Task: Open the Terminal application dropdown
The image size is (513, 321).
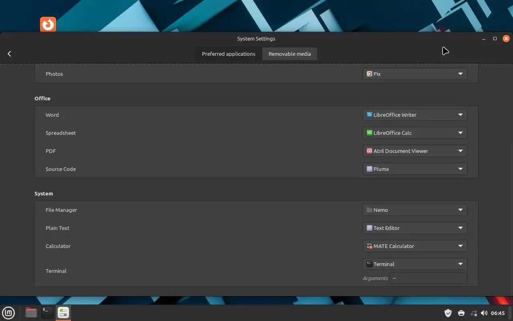Action: click(x=415, y=264)
